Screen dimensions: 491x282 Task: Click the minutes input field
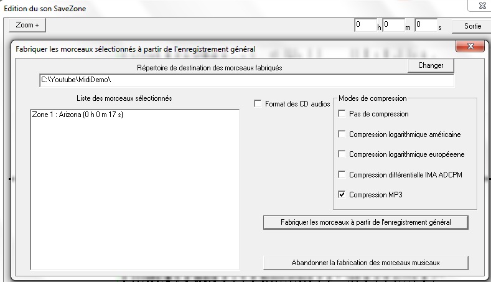tap(394, 25)
